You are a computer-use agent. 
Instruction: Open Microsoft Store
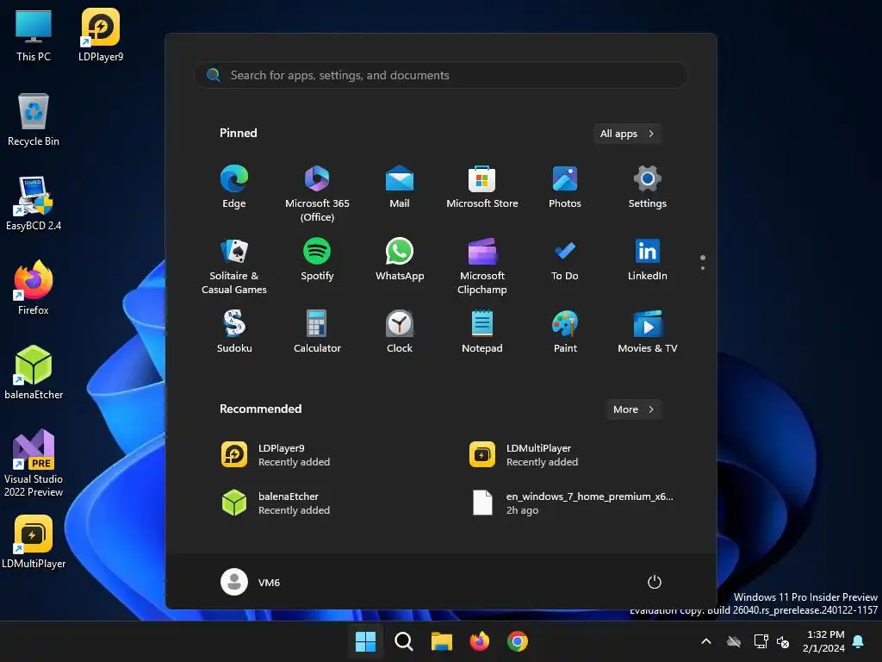[482, 187]
